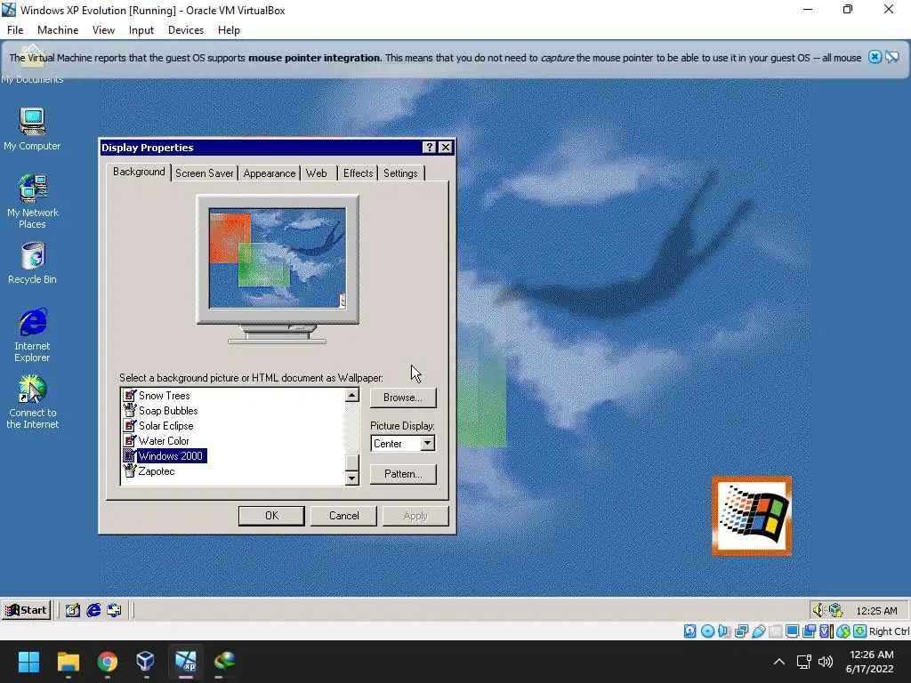
Task: Click VirtualBox optical disk status icon
Action: coord(707,631)
